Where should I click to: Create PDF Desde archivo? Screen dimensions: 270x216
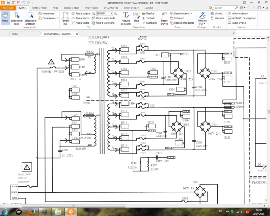(x=164, y=19)
